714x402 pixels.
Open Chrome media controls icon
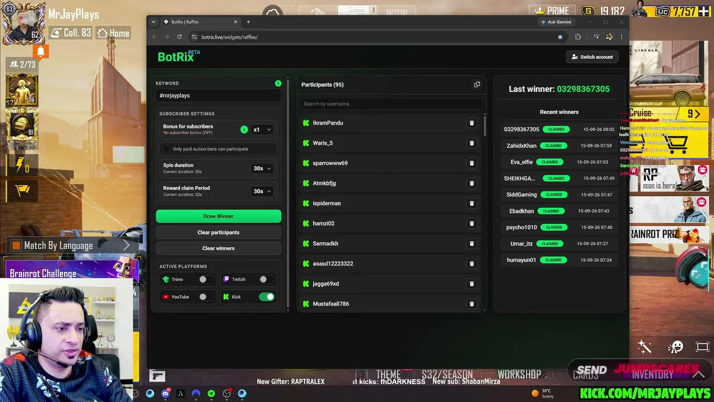tap(596, 37)
